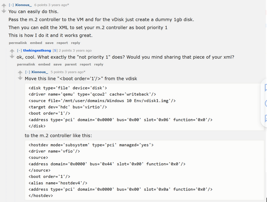Click permalink under the top comment

point(18,43)
